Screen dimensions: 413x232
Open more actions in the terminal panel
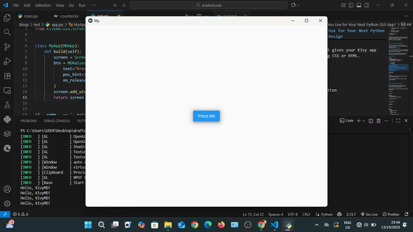tap(386, 121)
